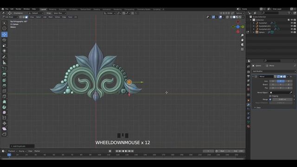Click the play animation button
Screen dimensions: 297x167
pos(126,151)
